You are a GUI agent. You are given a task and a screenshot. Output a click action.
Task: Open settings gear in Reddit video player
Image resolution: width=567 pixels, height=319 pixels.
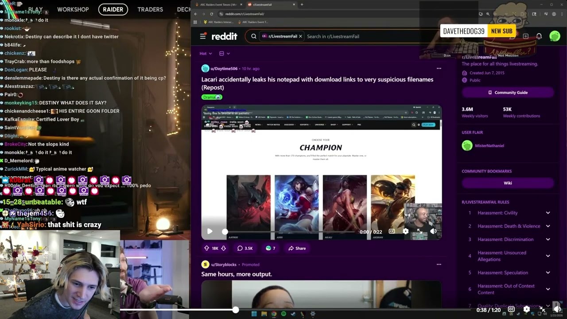(405, 231)
